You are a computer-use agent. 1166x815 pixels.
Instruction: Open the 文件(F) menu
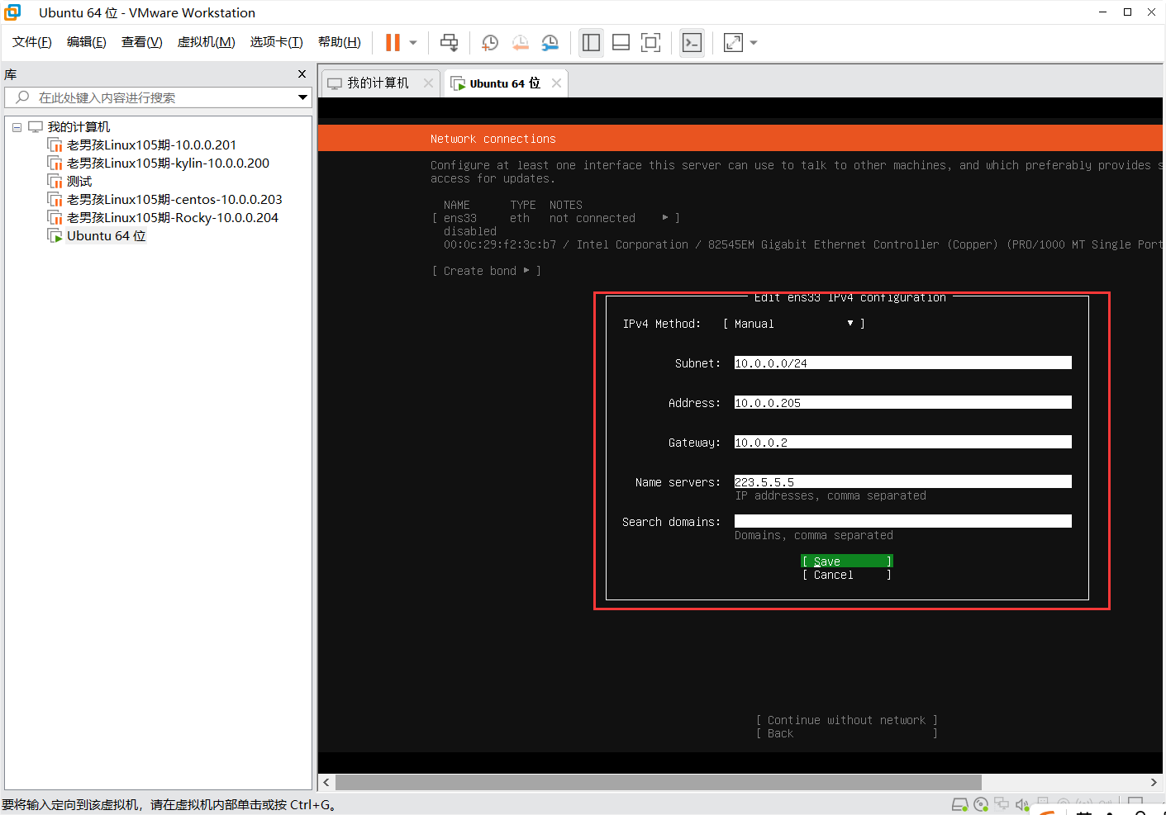(32, 42)
